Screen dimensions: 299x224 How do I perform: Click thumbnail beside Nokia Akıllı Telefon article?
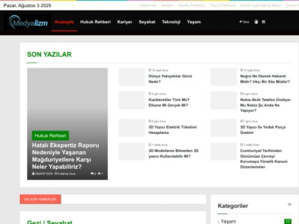(x=223, y=101)
